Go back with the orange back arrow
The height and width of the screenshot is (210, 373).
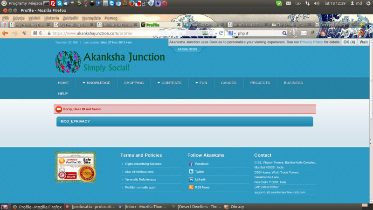pos(5,33)
